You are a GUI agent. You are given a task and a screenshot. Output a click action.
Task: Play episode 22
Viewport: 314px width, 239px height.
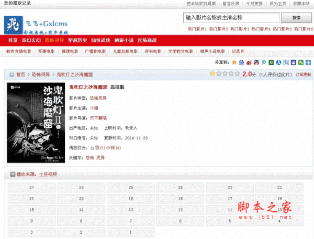(279, 187)
